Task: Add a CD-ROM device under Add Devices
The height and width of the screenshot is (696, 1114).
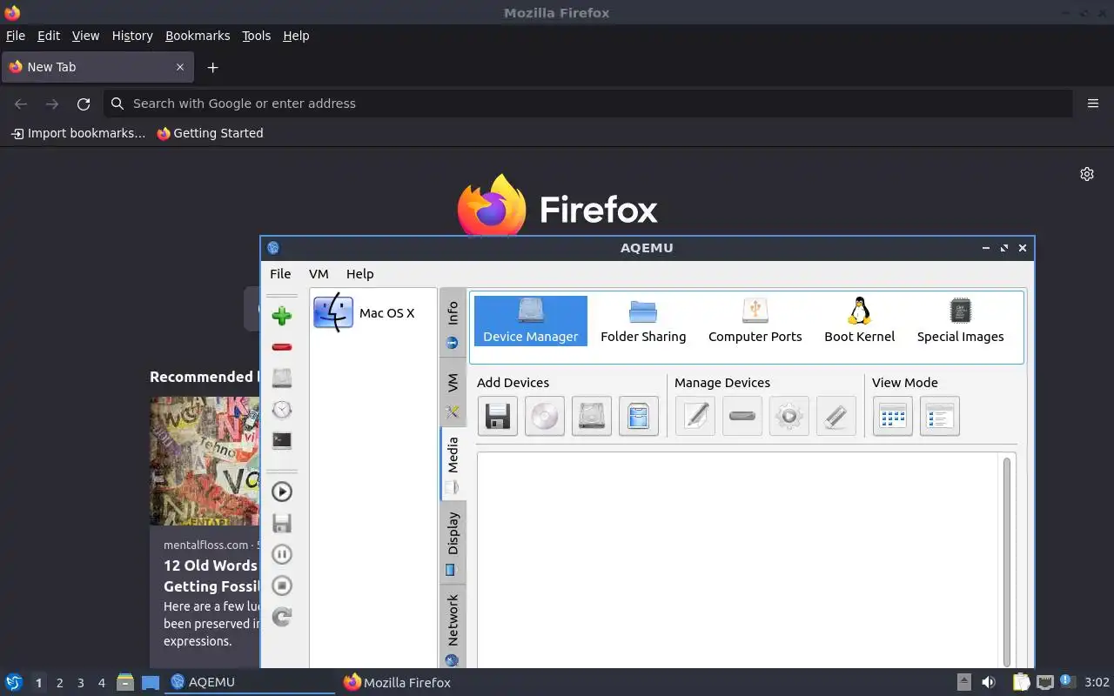Action: click(545, 416)
